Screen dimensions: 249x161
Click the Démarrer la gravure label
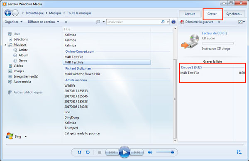point(199,22)
